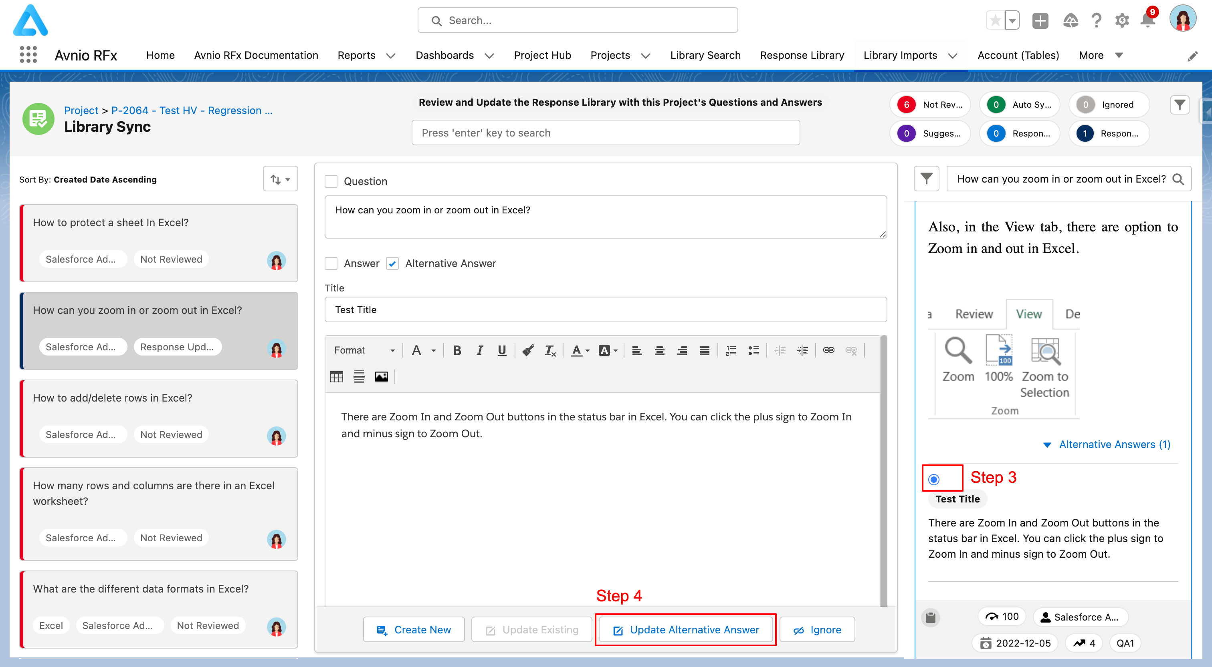
Task: Click the Ignore button
Action: (817, 629)
